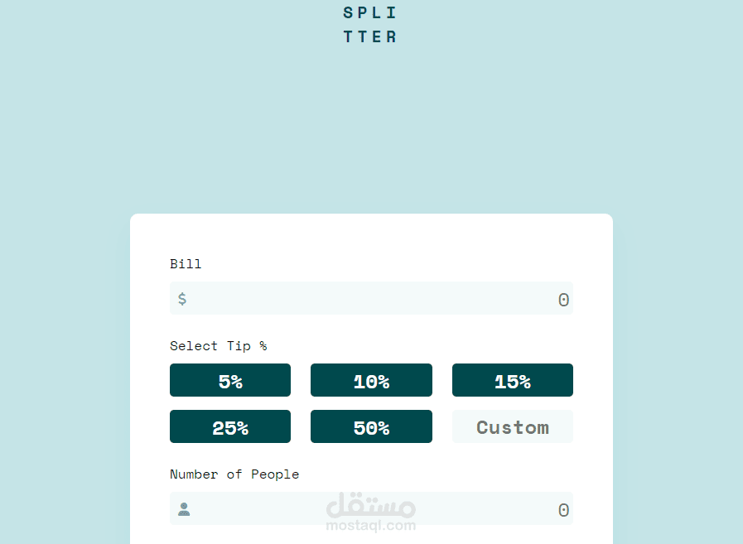Select the 15% tip button
Screen dimensions: 743x544
tap(512, 380)
